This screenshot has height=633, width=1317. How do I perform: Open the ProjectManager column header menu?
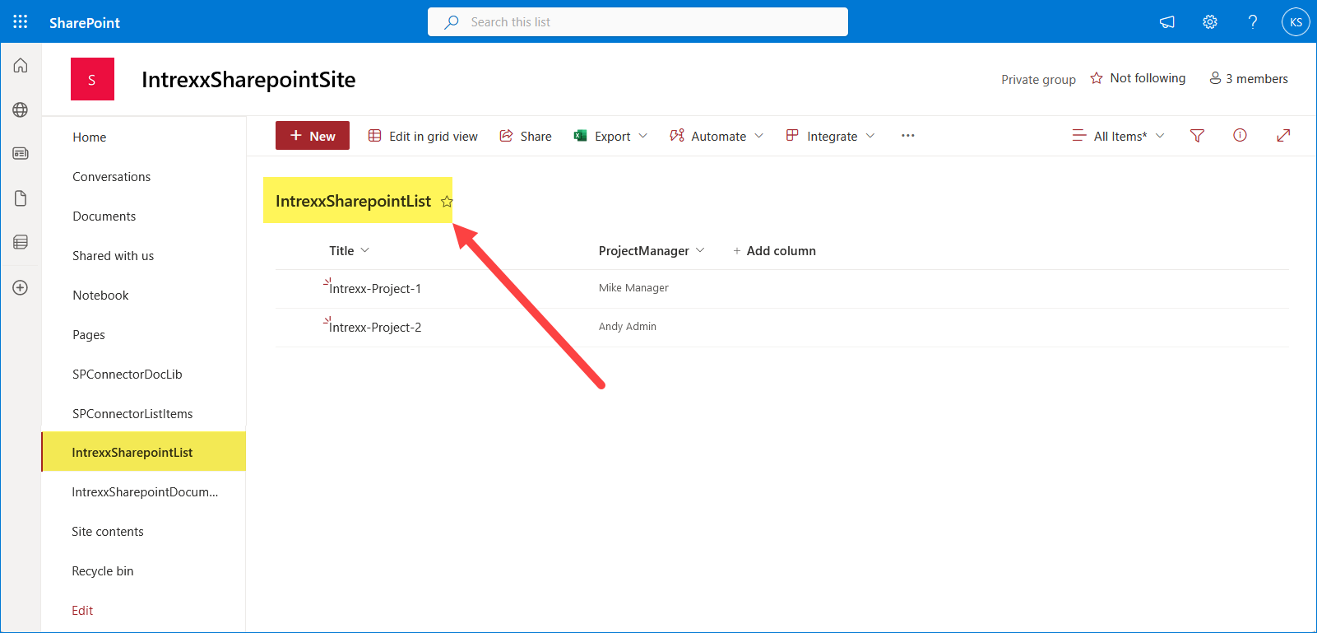point(652,251)
